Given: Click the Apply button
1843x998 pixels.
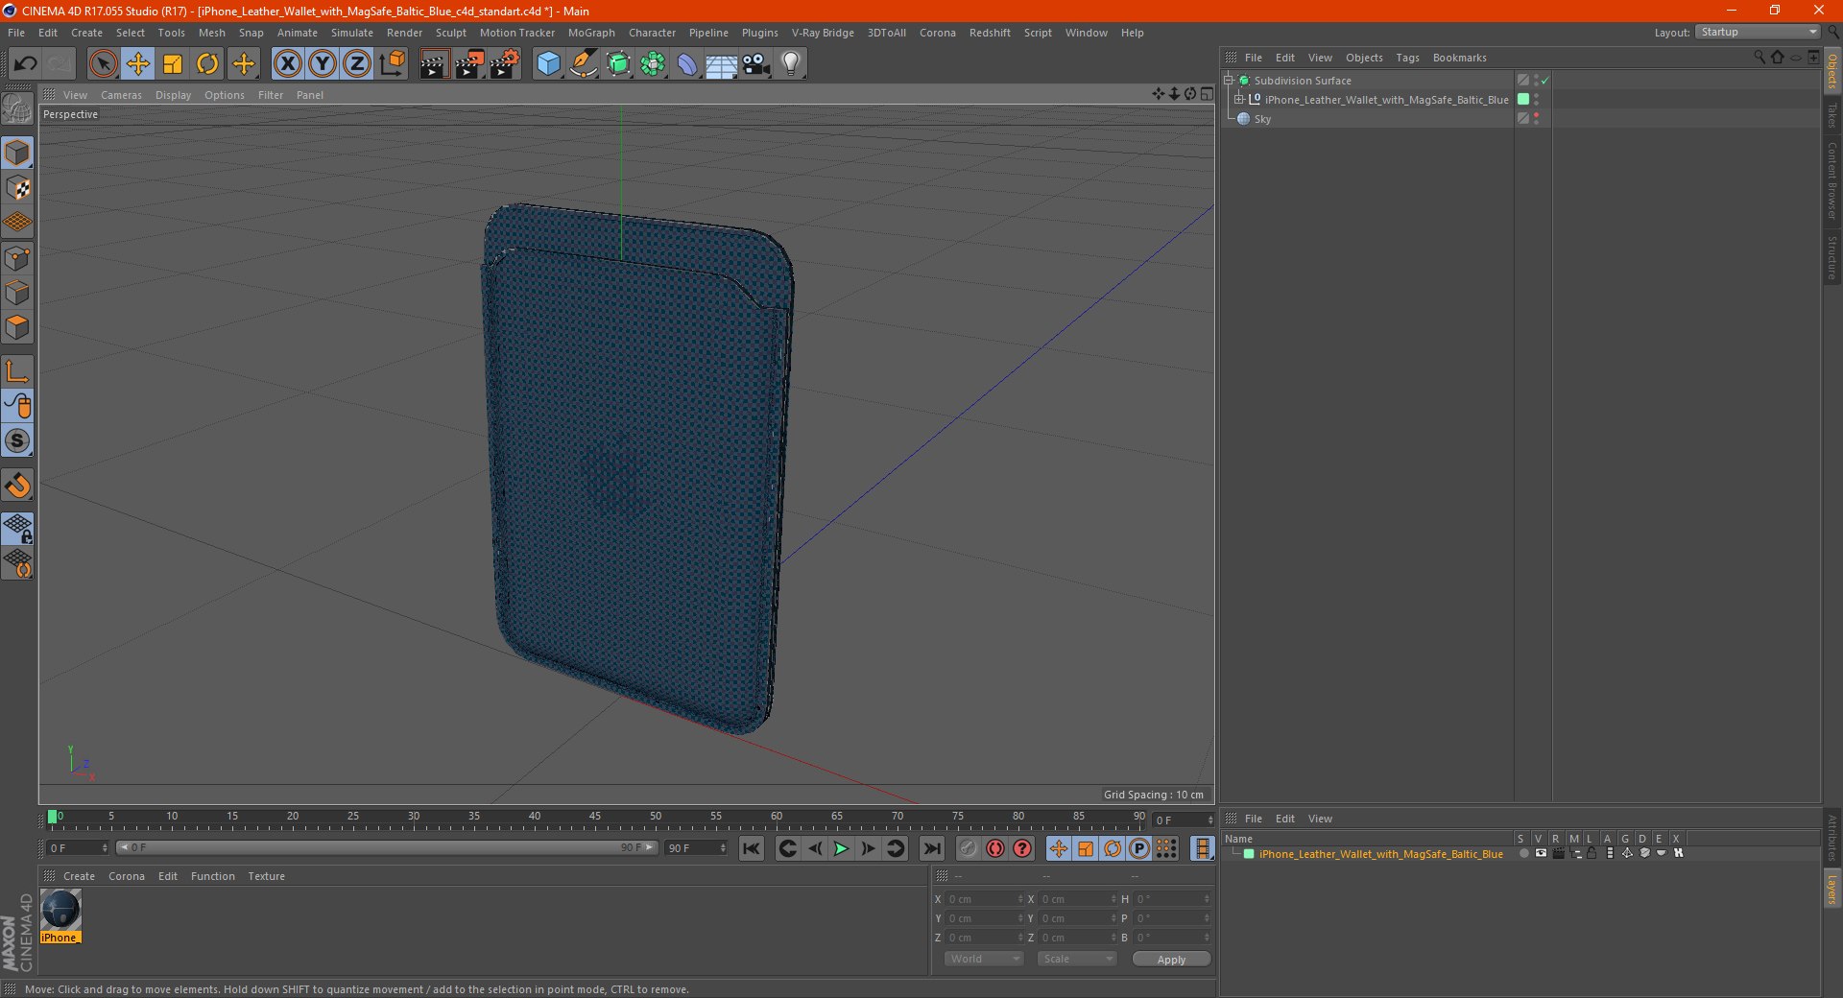Looking at the screenshot, I should point(1171,960).
